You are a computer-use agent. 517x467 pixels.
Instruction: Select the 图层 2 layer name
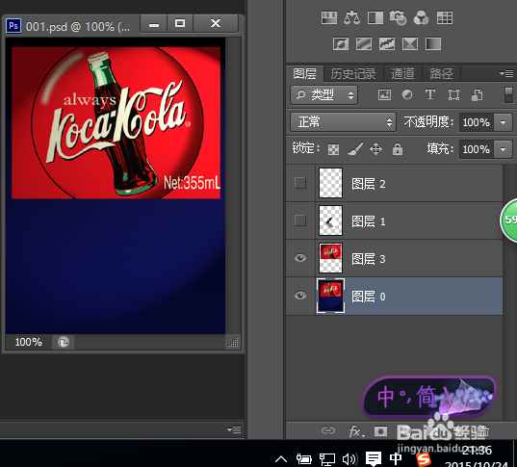[369, 184]
